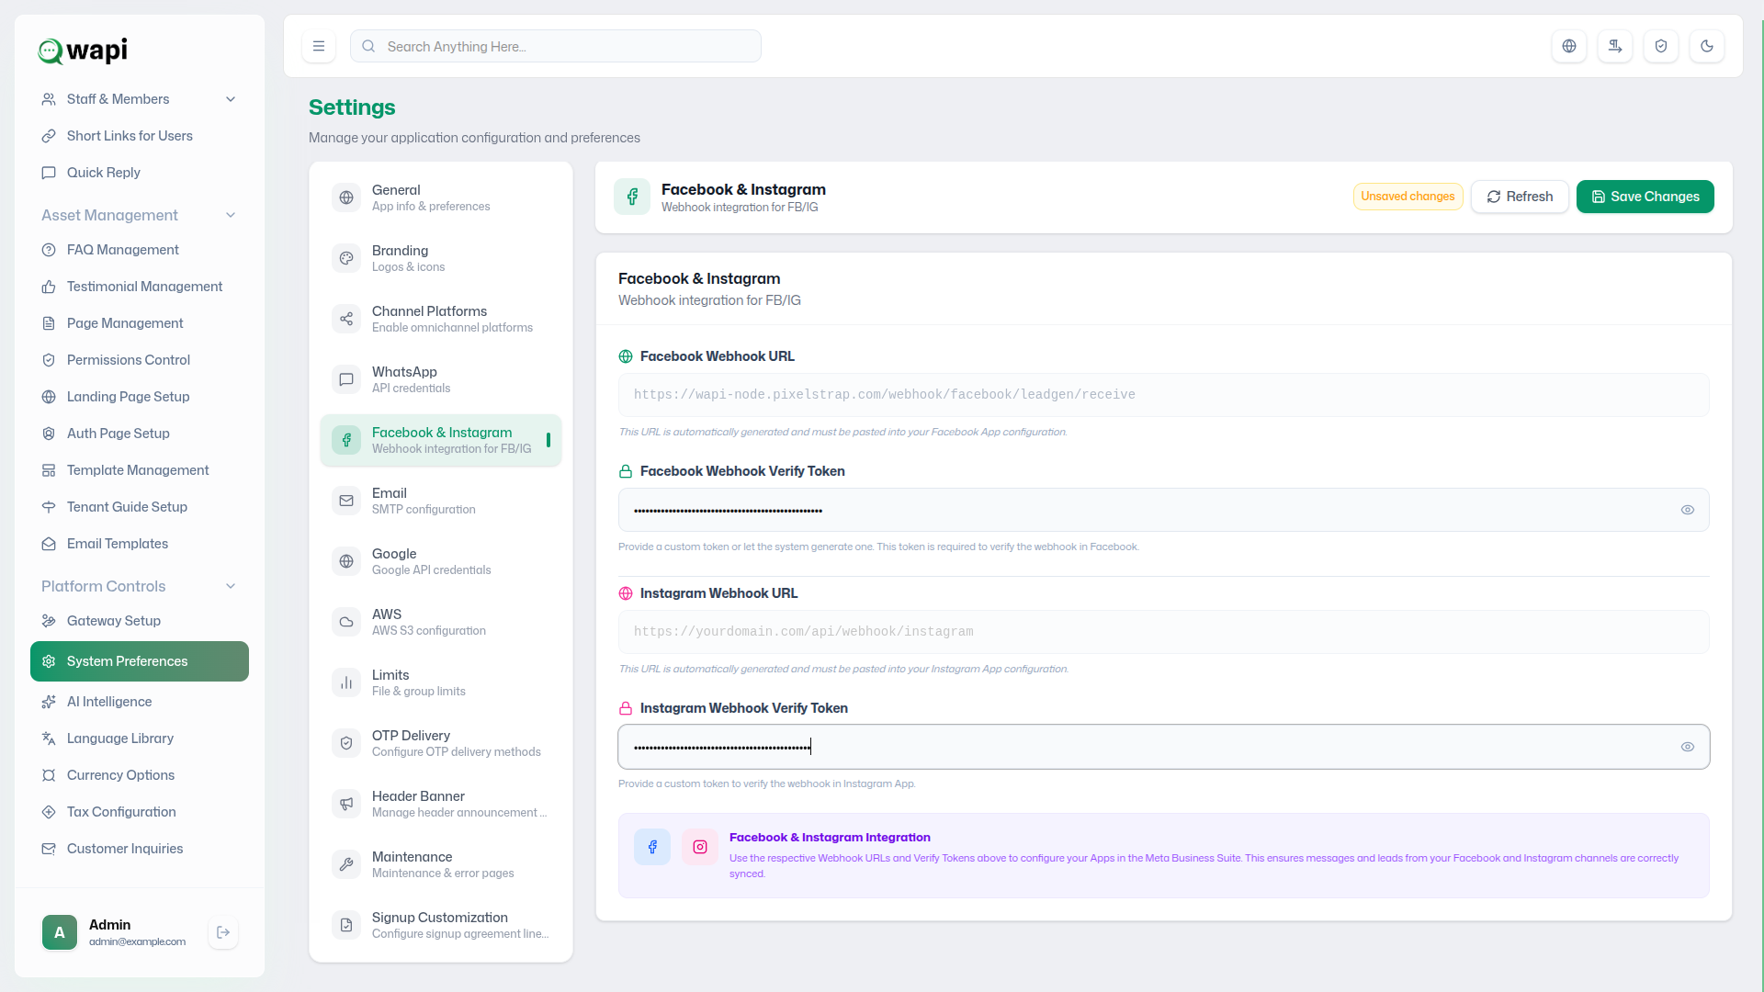This screenshot has height=992, width=1764.
Task: Click the Header Banner megaphone icon
Action: (346, 804)
